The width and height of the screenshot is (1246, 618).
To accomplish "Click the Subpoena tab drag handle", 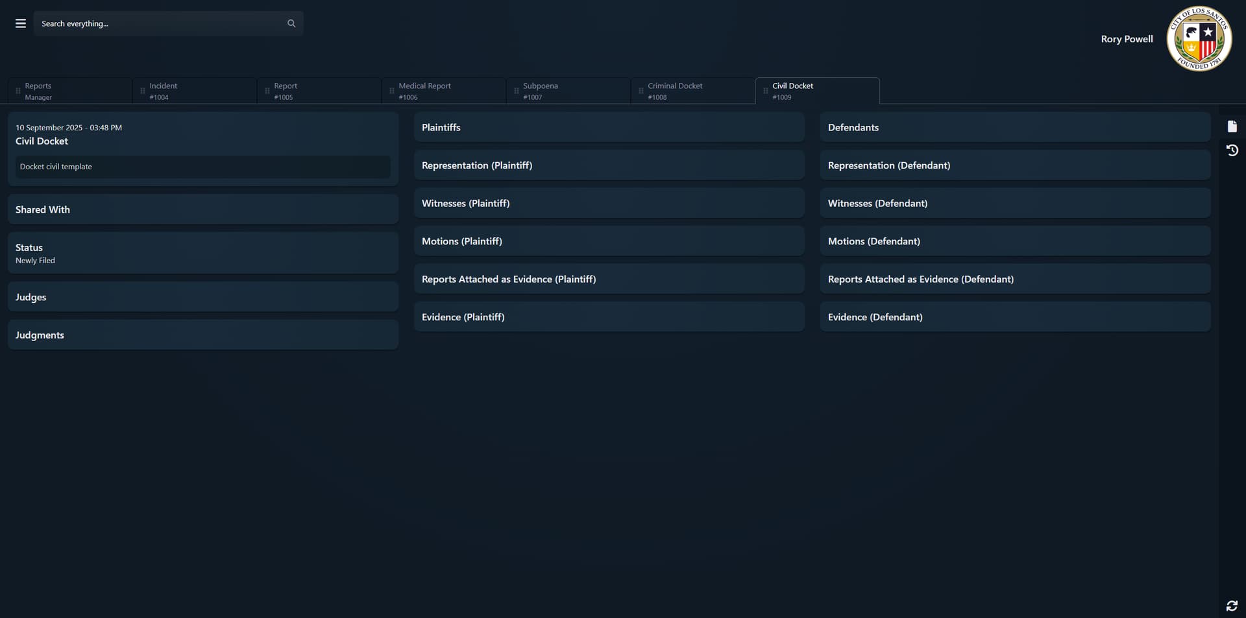I will click(x=517, y=91).
